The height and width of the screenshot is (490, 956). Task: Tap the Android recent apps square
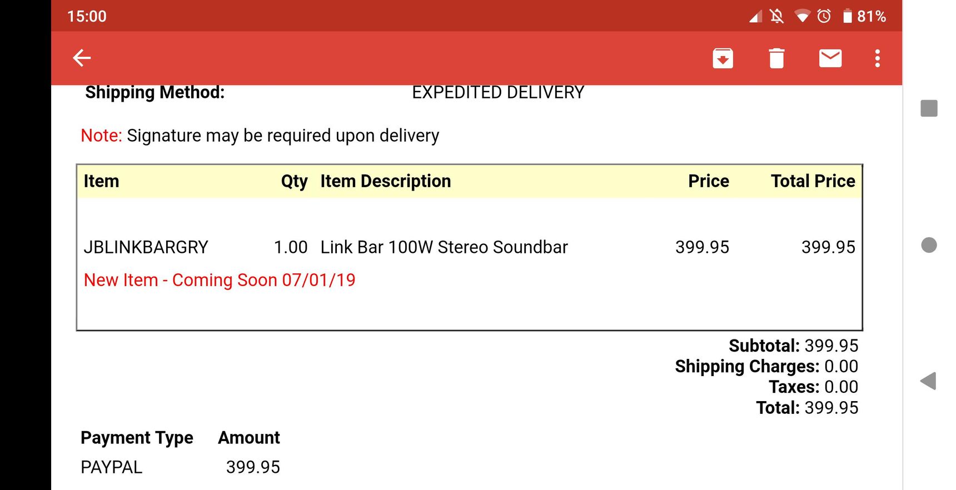929,108
